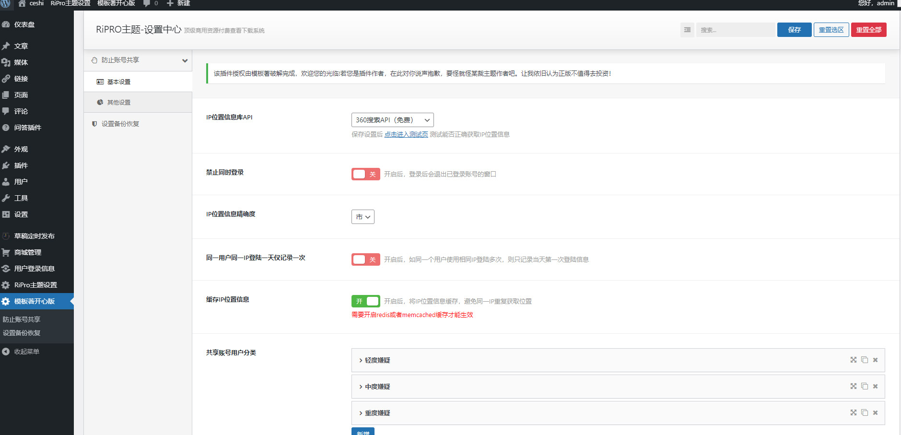The width and height of the screenshot is (901, 435).
Task: Open 设置 settings icon in sidebar
Action: click(6, 214)
